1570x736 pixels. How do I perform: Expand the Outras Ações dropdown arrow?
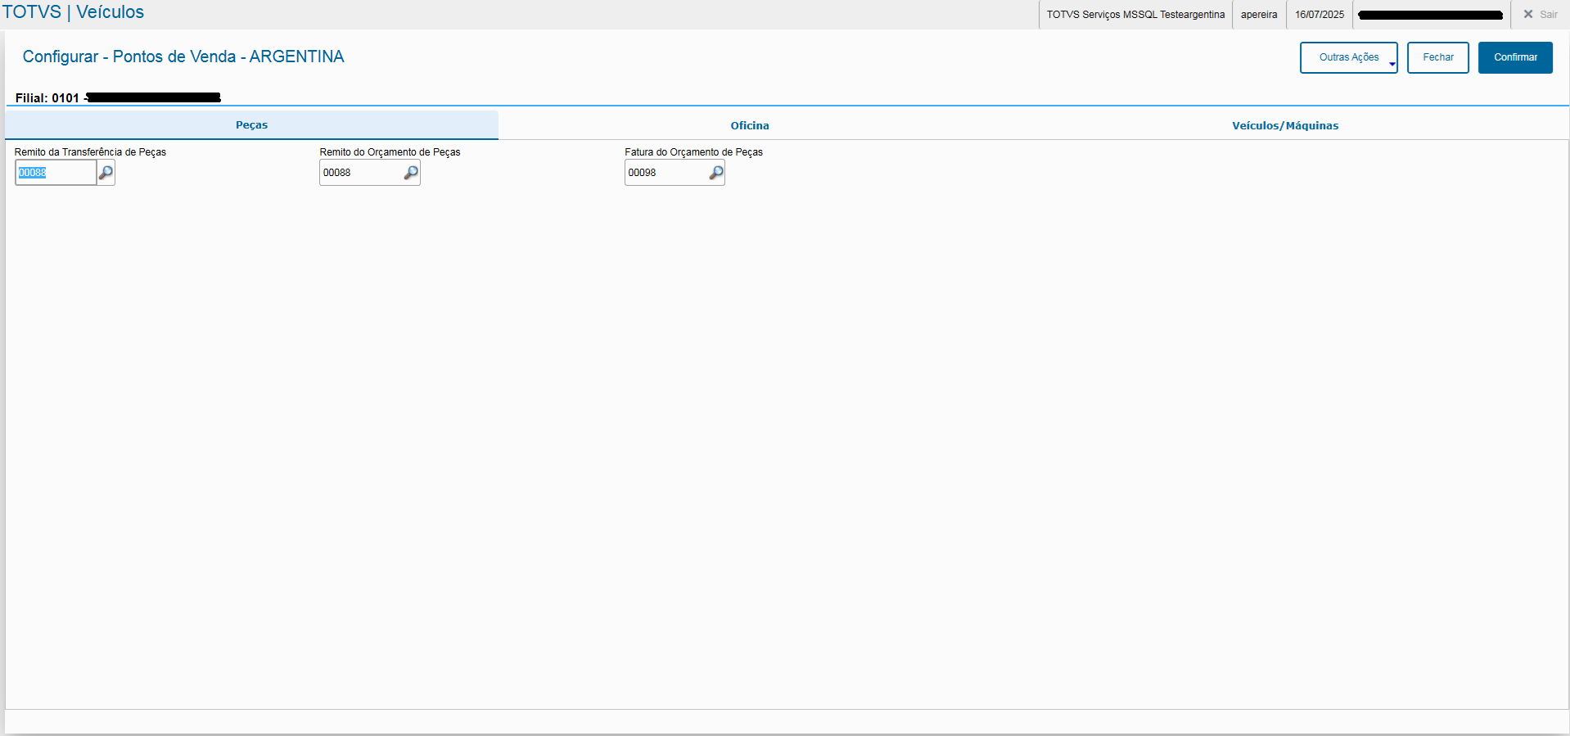[1392, 64]
